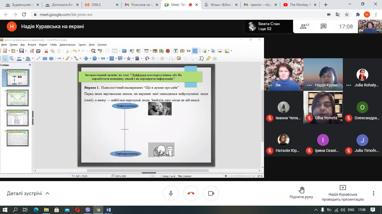This screenshot has width=382, height=214.
Task: Switch to the OWL2 browser tab
Action: pyautogui.click(x=102, y=5)
